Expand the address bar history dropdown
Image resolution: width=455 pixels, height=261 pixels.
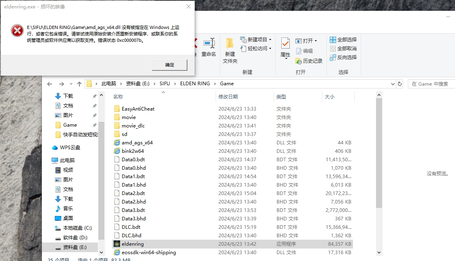coord(393,84)
